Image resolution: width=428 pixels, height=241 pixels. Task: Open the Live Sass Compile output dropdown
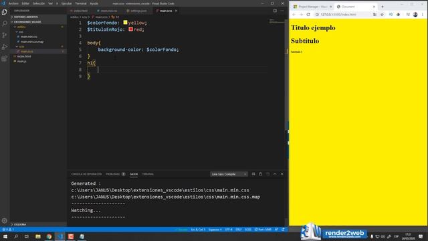[x=229, y=174]
